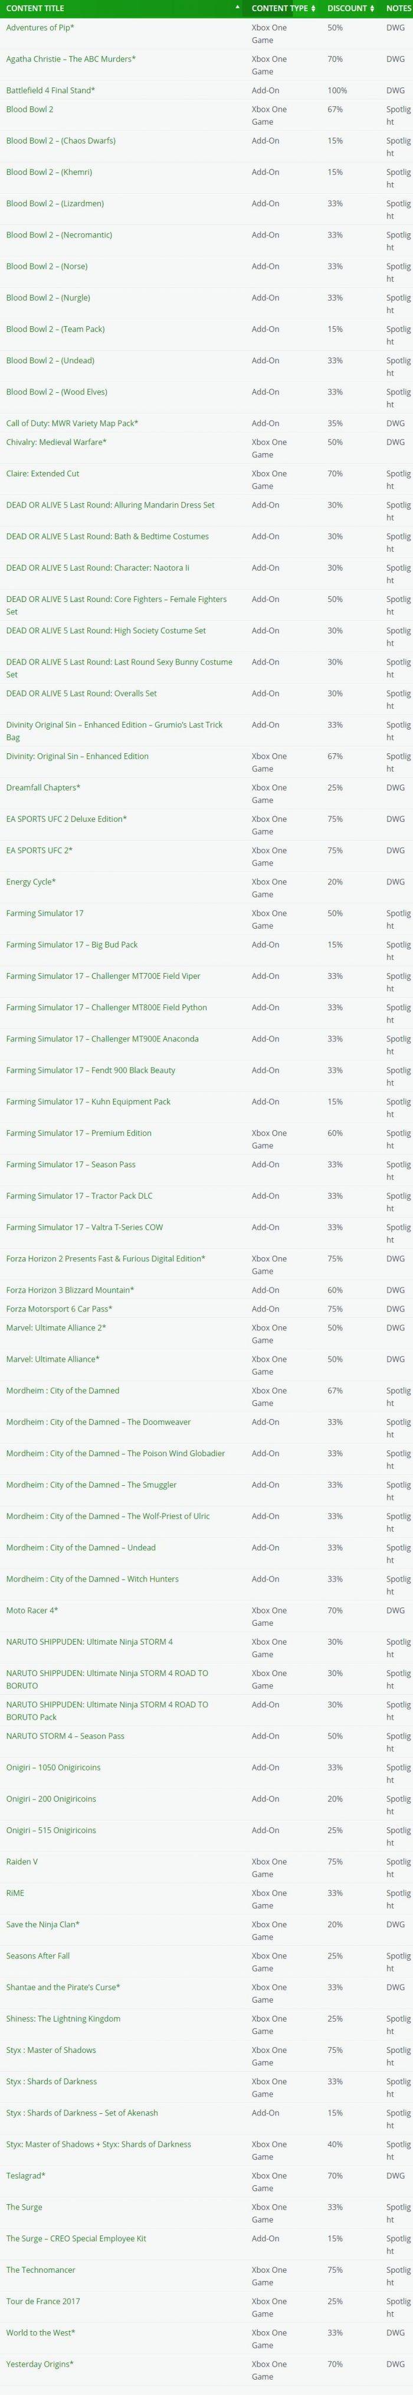Open Farming Simulator 17 – Season Pass
The image size is (413, 2395).
coord(71,1164)
